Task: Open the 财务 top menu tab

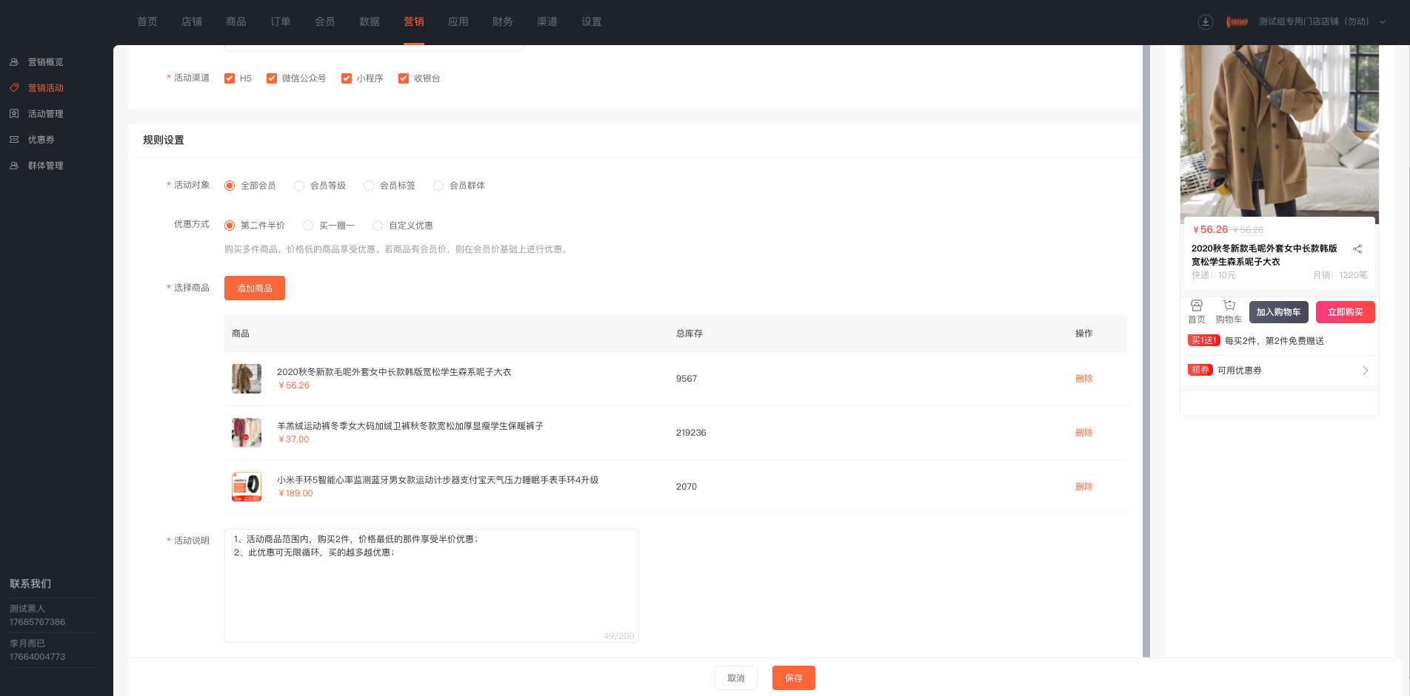Action: click(503, 22)
